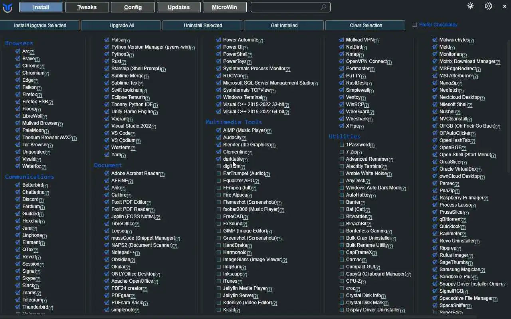511x319 pixels.
Task: Click the Visual Studio 2022 label
Action: click(131, 126)
